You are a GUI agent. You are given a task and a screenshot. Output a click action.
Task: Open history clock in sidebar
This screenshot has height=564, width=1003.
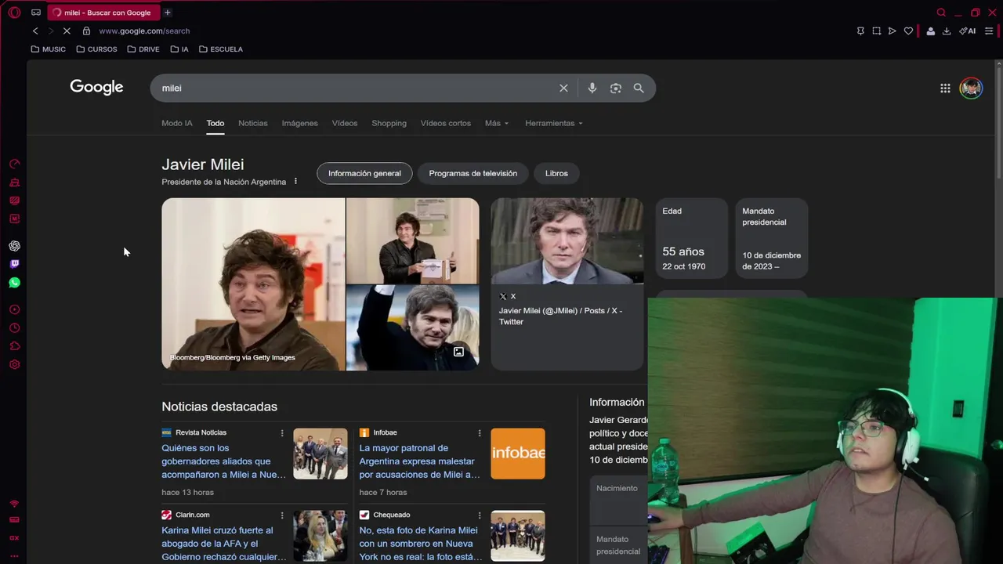(x=14, y=328)
